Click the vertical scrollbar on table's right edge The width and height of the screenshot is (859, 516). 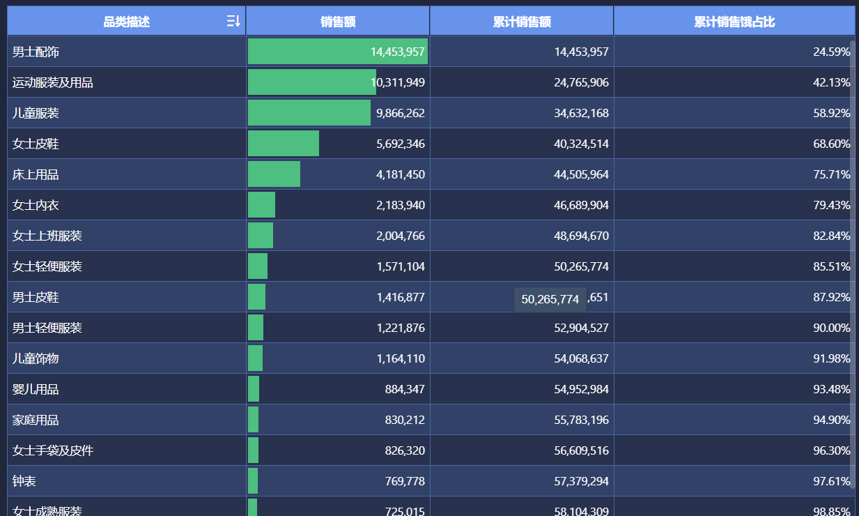[x=853, y=209]
